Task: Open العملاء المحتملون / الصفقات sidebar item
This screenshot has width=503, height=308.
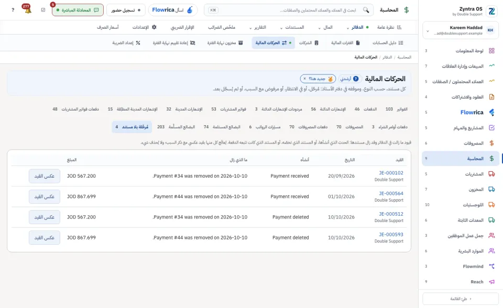Action: [461, 82]
